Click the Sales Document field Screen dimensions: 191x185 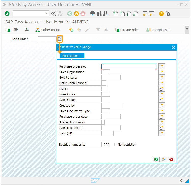point(111,128)
